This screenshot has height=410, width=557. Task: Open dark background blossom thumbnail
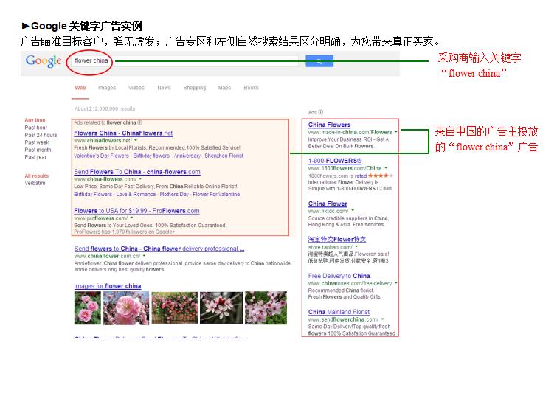221,307
